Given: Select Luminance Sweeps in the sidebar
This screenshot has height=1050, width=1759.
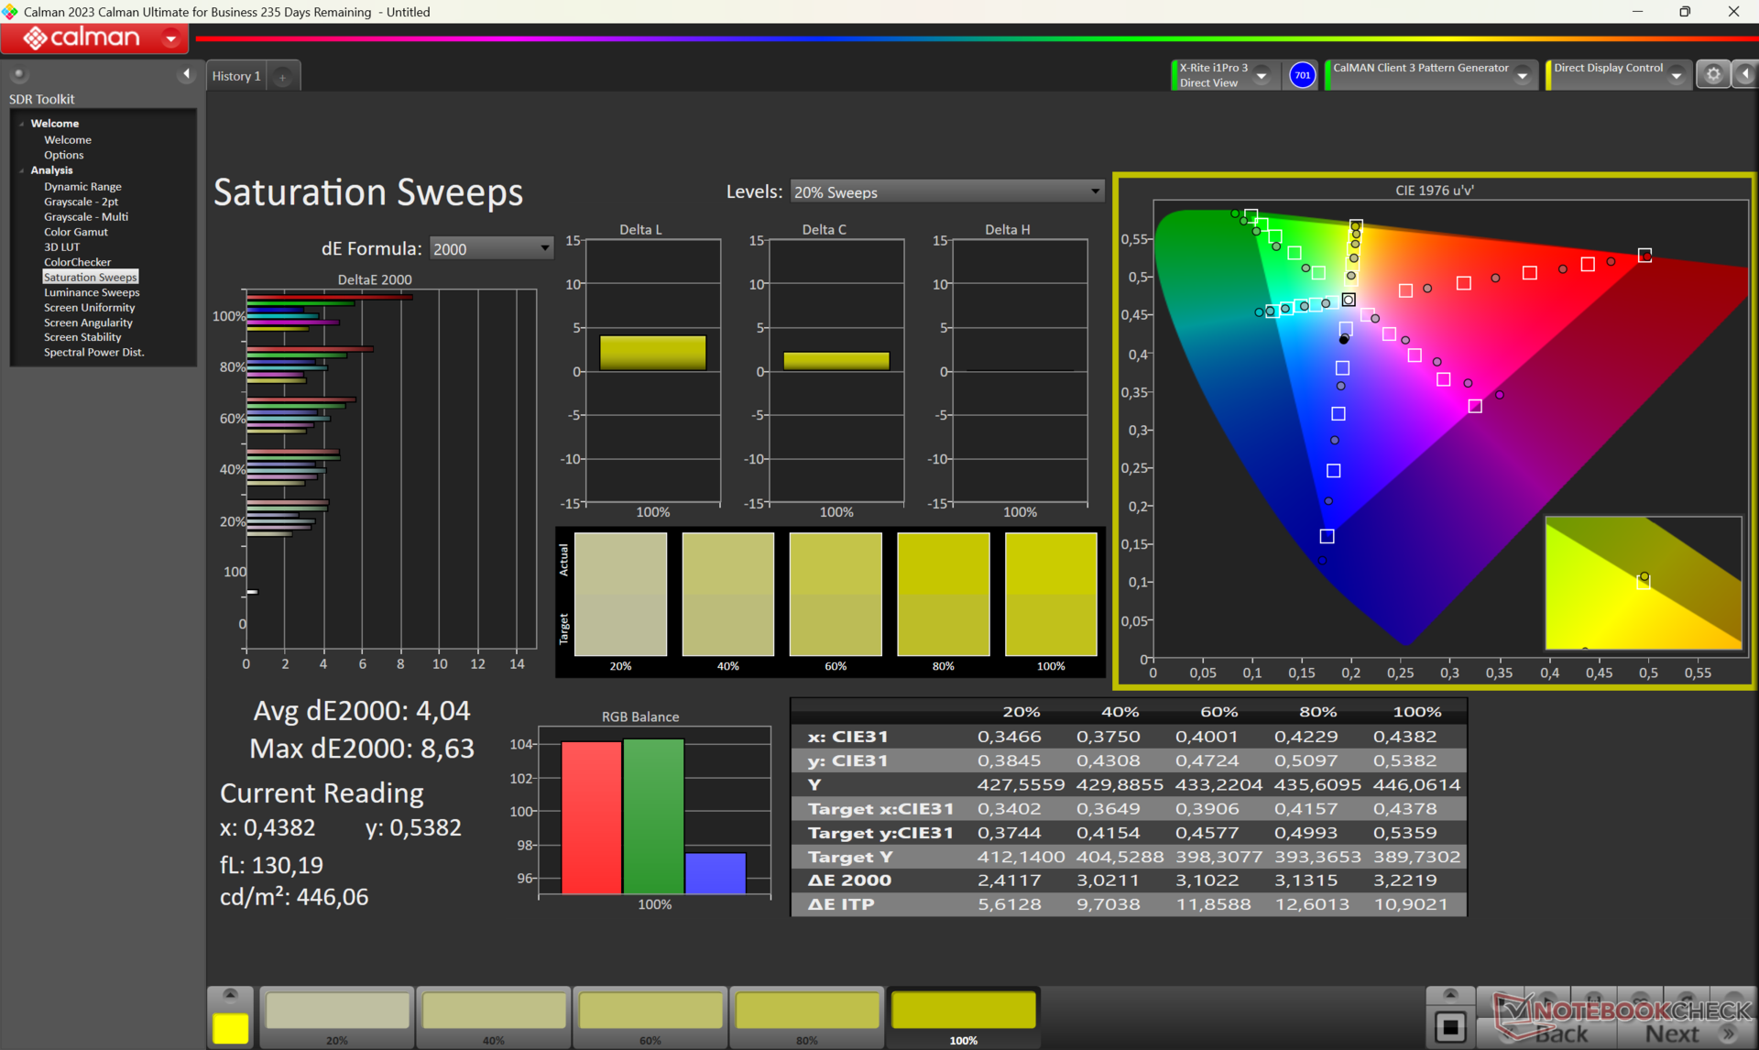Looking at the screenshot, I should coord(92,292).
